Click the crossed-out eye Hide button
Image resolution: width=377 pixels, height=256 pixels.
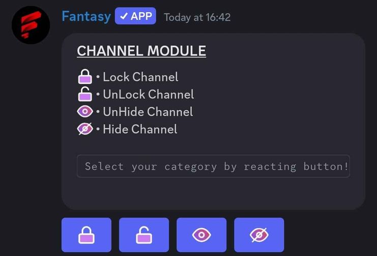(x=259, y=235)
